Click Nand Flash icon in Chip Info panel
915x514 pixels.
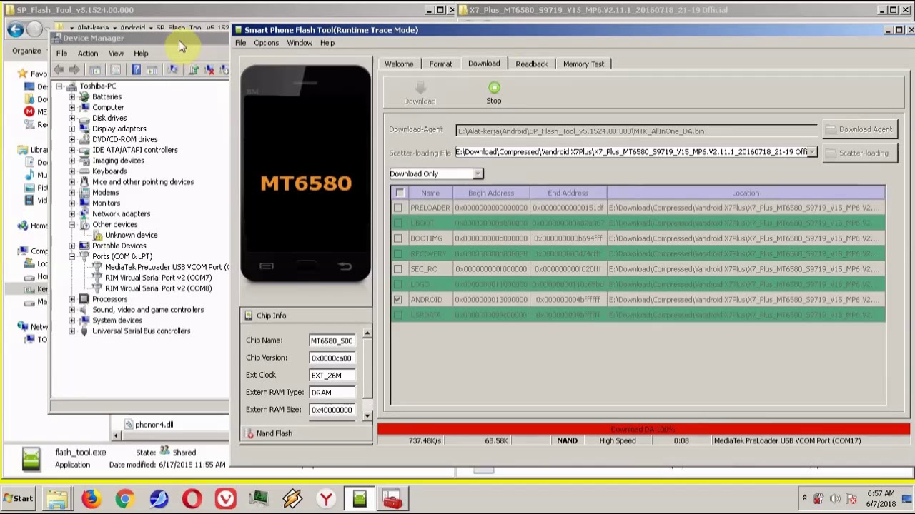249,433
